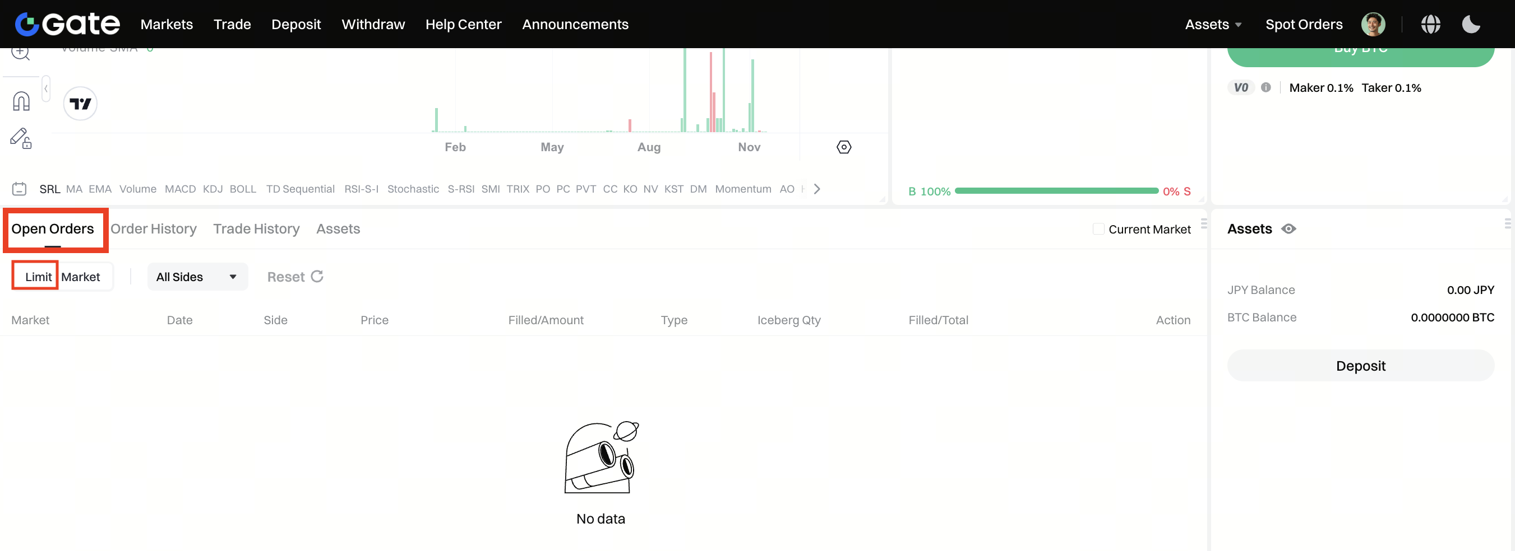Click the lock drawing tools pencil icon
The width and height of the screenshot is (1515, 551).
click(x=21, y=139)
